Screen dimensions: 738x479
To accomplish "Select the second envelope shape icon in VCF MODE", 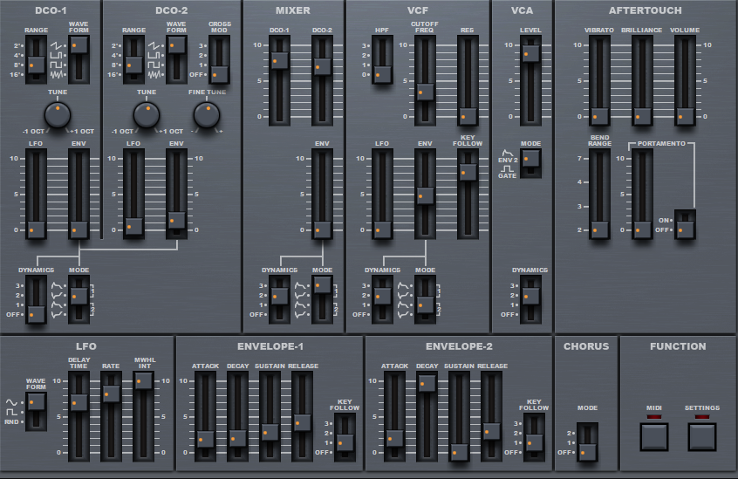I will 403,296.
